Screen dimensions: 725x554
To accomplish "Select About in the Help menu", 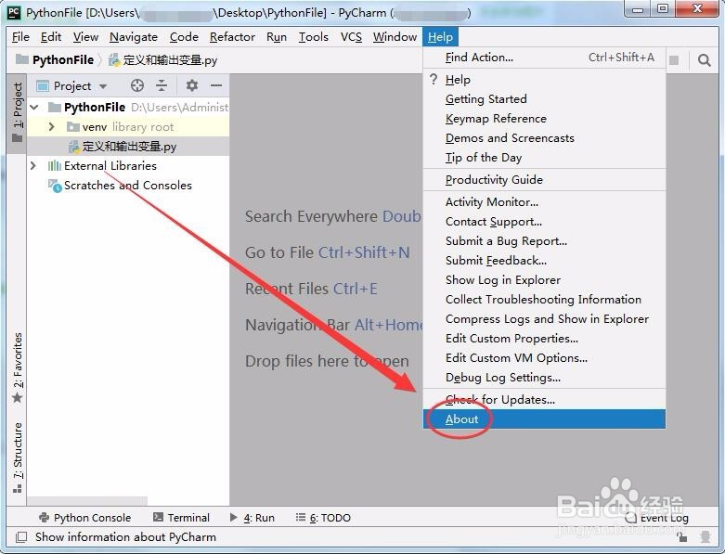I will pos(544,419).
